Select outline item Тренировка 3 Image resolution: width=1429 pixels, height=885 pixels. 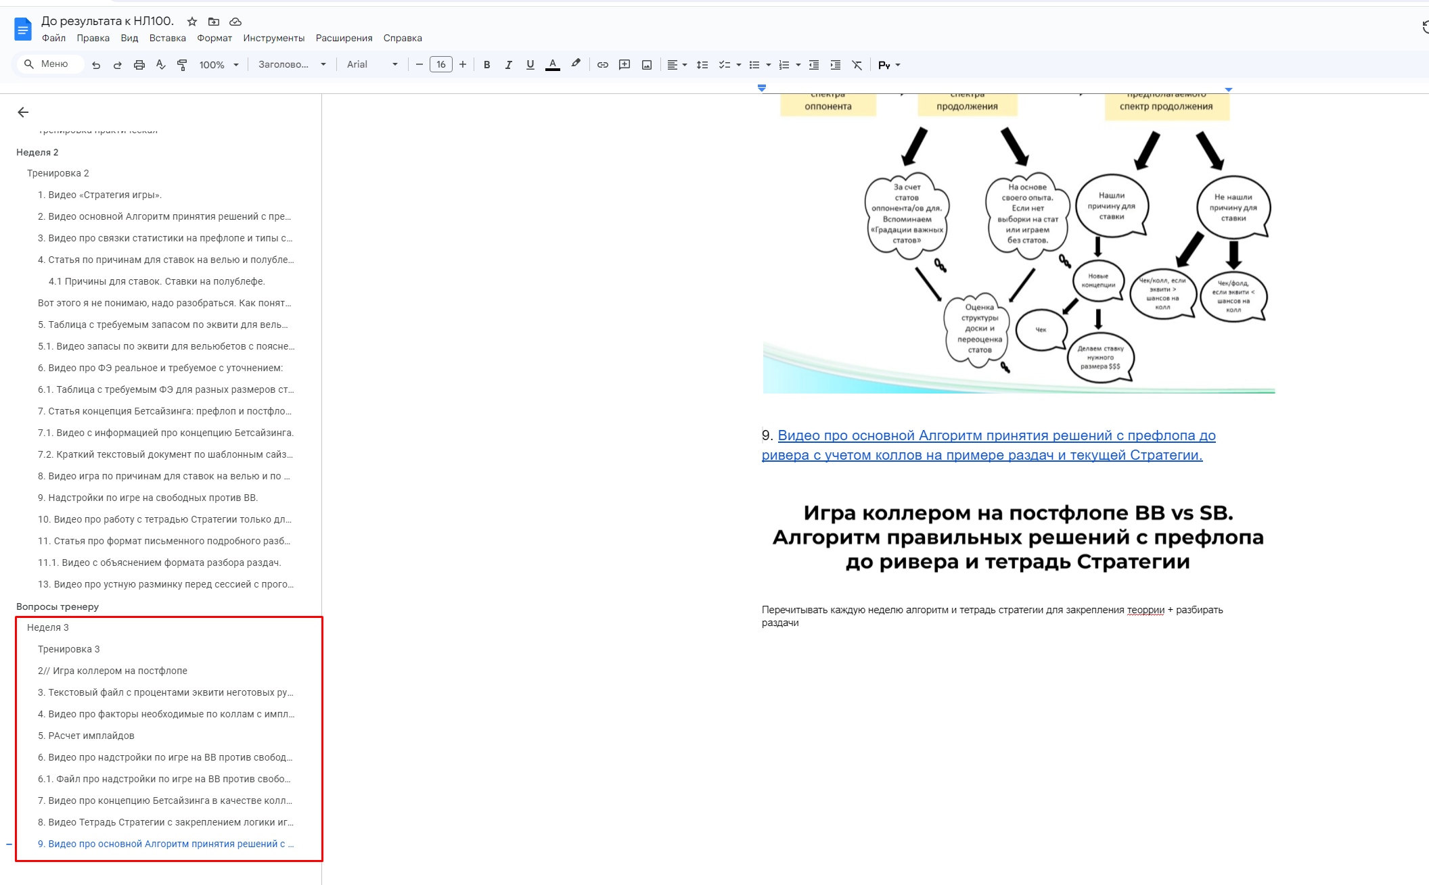tap(69, 649)
